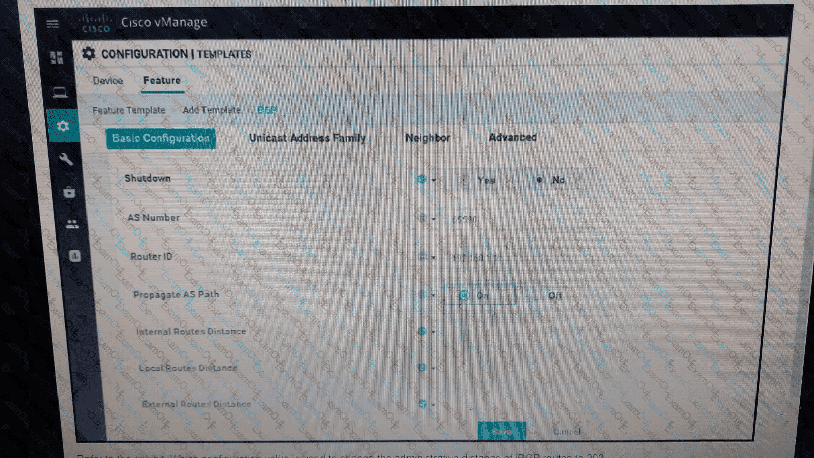Select Yes radio button for Shutdown
Image resolution: width=814 pixels, height=458 pixels.
[465, 180]
